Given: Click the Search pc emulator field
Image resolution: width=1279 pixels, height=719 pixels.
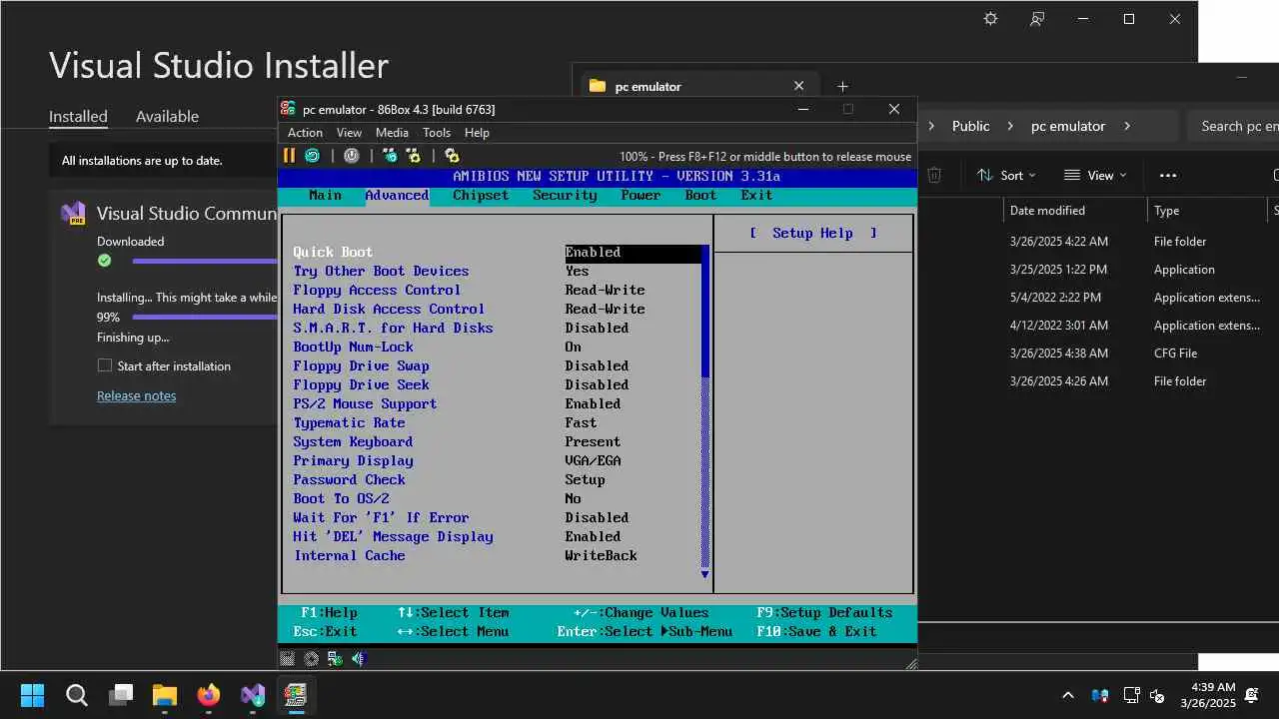Looking at the screenshot, I should 1234,126.
